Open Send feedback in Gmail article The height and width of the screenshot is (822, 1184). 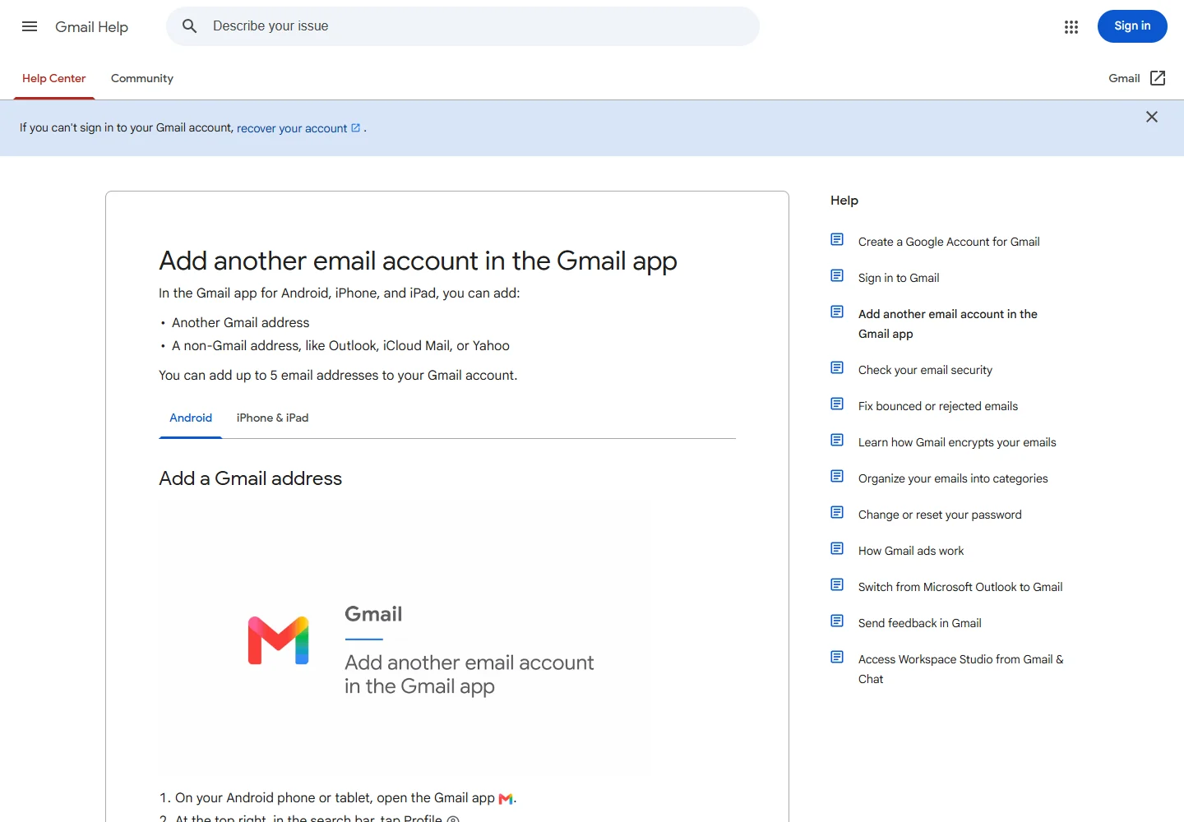click(x=920, y=623)
